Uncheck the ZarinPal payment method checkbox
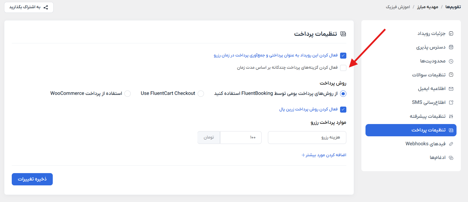The width and height of the screenshot is (468, 202). tap(343, 110)
